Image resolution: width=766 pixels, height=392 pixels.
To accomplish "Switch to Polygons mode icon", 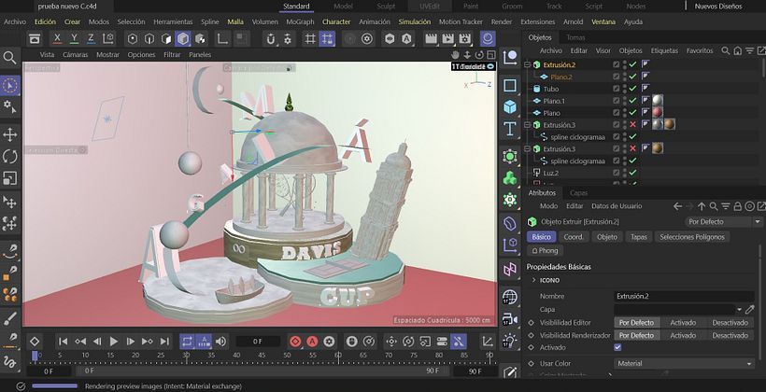I will [166, 39].
